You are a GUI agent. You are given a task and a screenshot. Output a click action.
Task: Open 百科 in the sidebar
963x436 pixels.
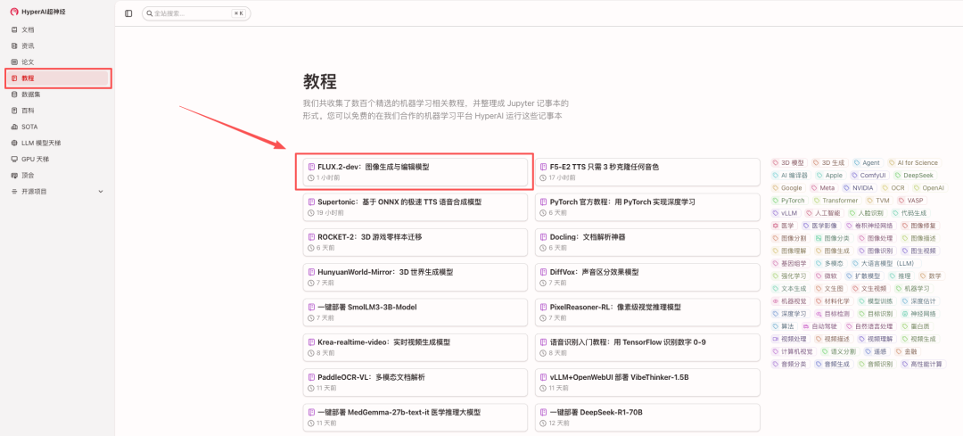(x=57, y=111)
